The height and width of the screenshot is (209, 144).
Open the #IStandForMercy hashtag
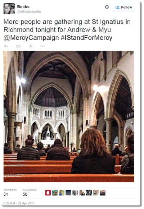[x=86, y=38]
